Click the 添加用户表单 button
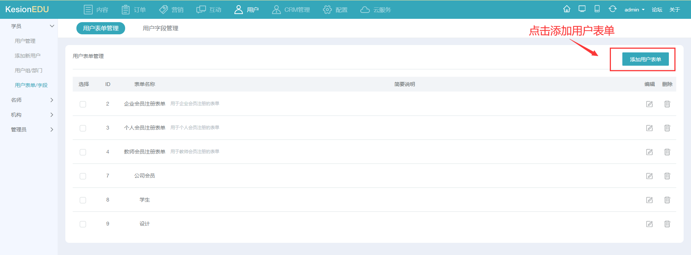691x255 pixels. 645,59
